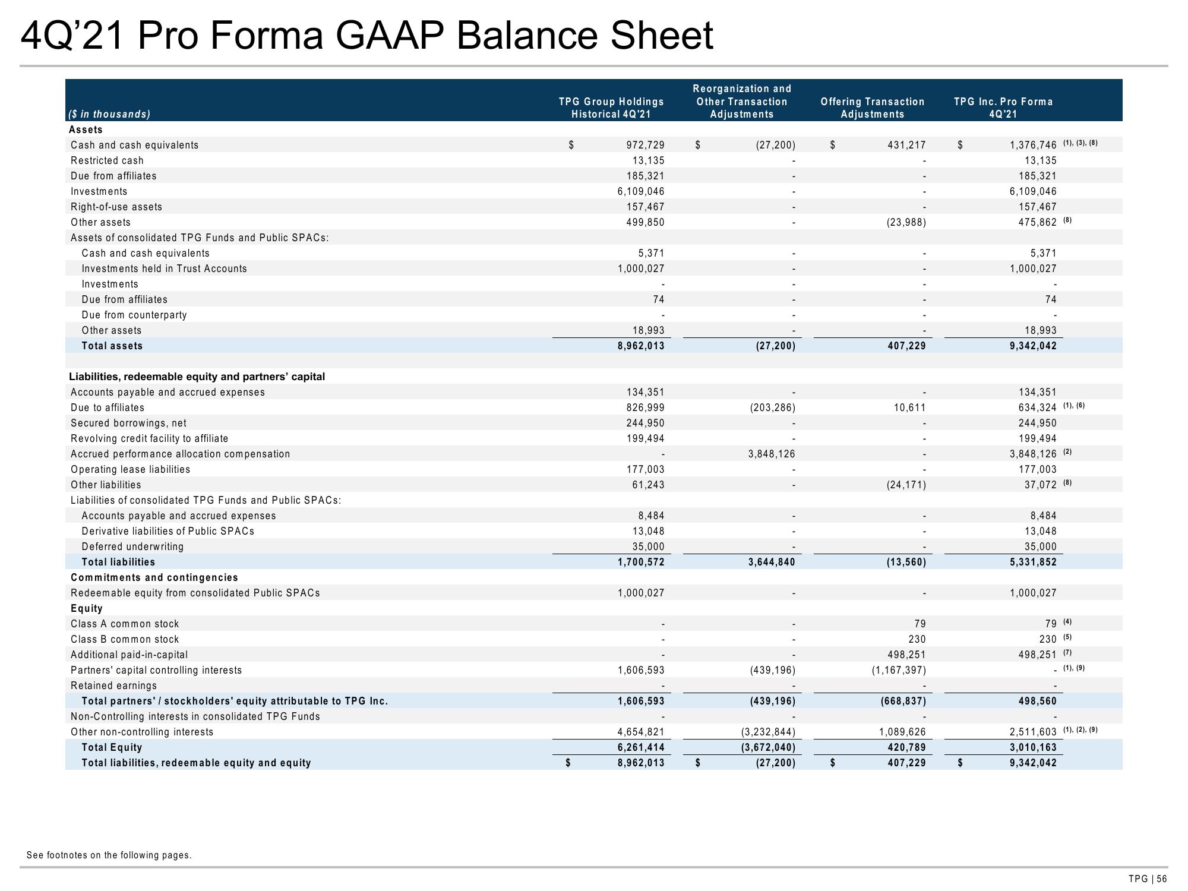Click the pro forma Other liabilities value 37,072
Viewport: 1188px width, 891px height.
(1039, 485)
